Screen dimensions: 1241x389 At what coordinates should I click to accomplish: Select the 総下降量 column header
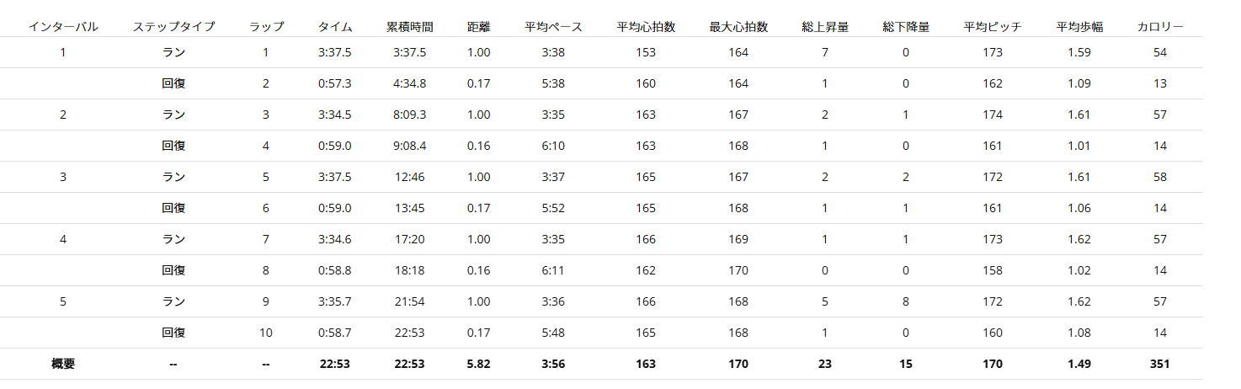[906, 27]
